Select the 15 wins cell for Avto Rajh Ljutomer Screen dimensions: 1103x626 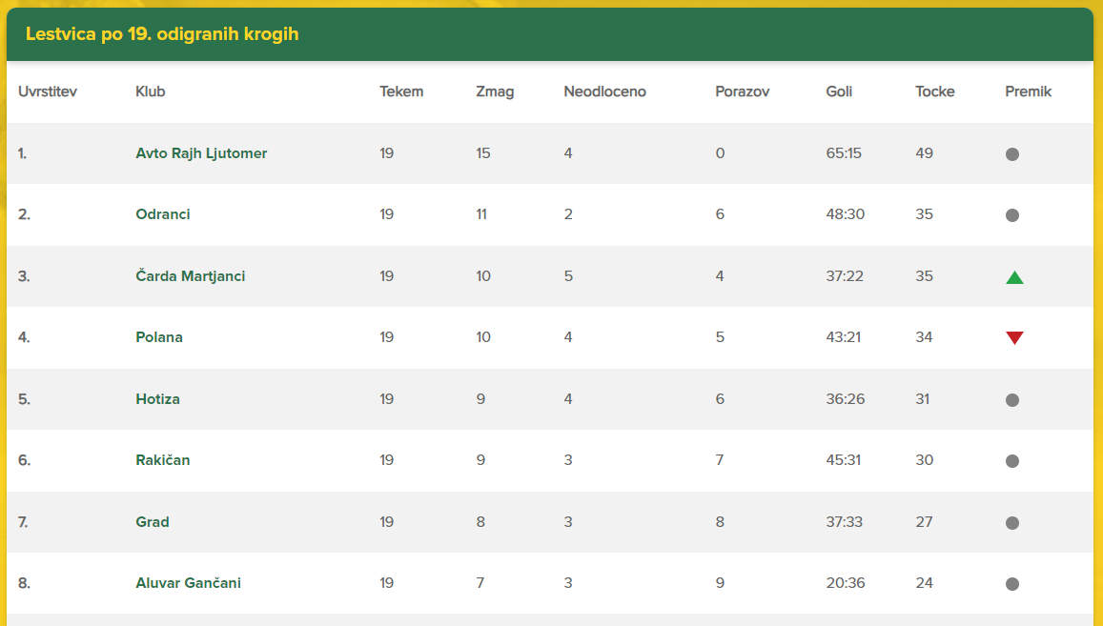(x=482, y=153)
